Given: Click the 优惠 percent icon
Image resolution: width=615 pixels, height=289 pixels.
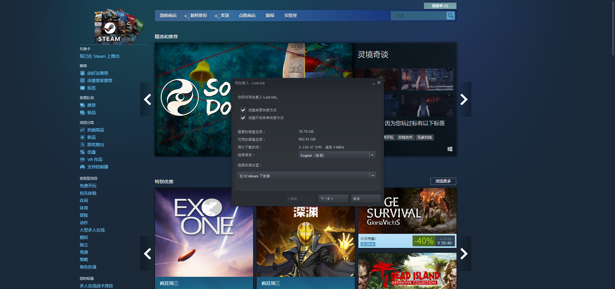Looking at the screenshot, I should pyautogui.click(x=82, y=152).
